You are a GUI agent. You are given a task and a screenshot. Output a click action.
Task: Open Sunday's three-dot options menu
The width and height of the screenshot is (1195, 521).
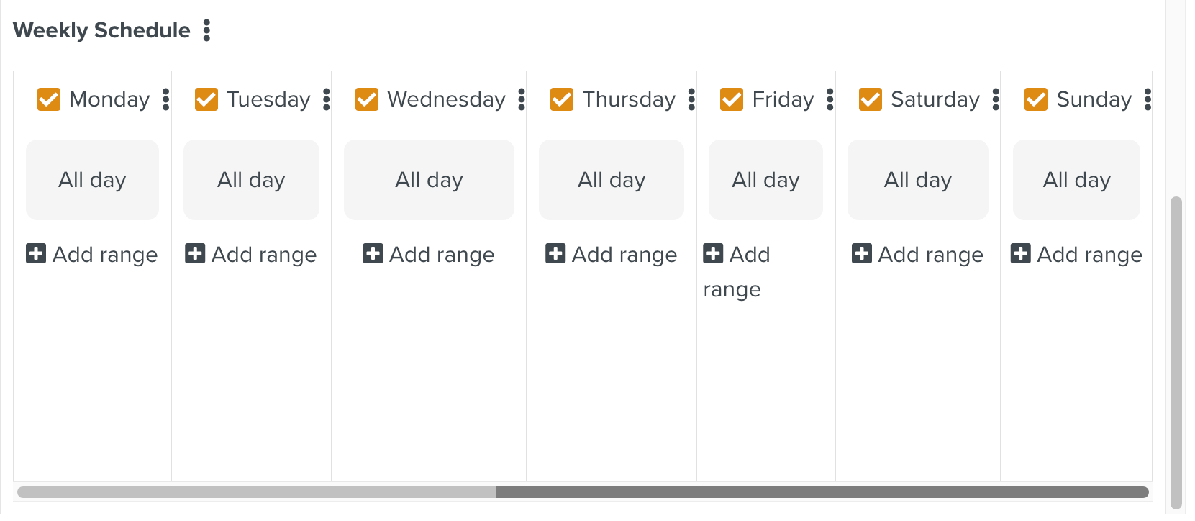point(1148,99)
